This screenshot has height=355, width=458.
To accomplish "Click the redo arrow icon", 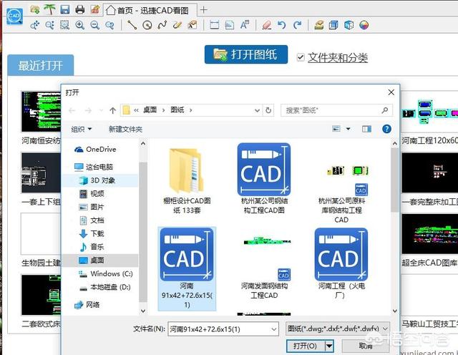I will coord(297,25).
